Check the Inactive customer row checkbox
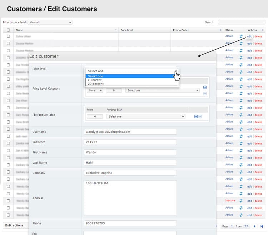268x235 pixels. click(8, 201)
